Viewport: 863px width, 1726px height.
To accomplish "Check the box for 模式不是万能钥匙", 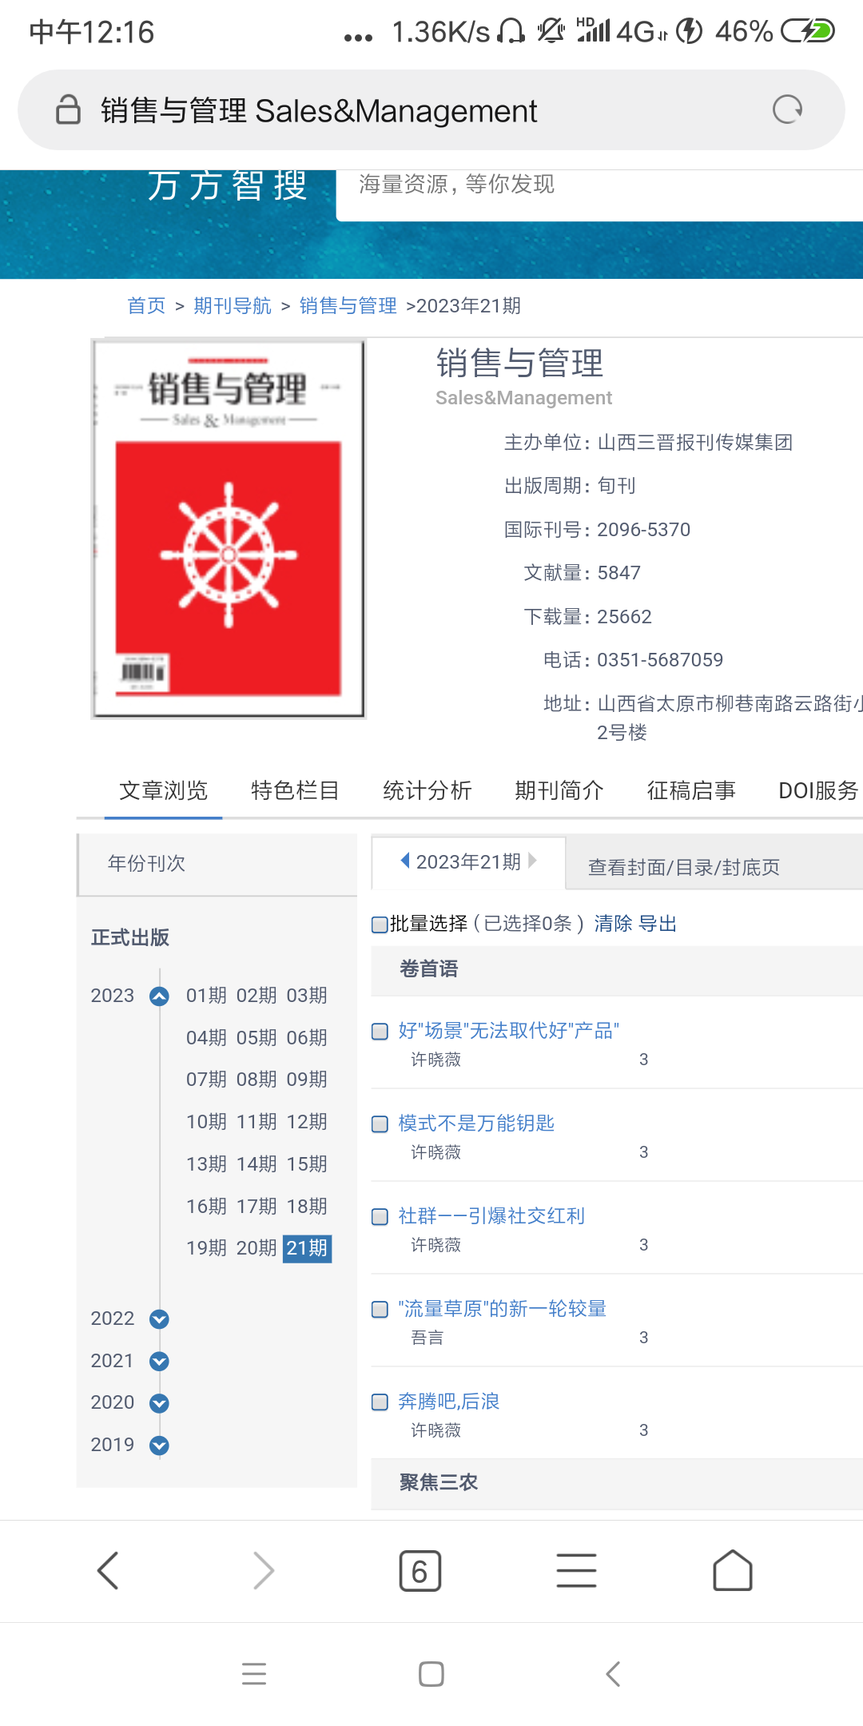I will [380, 1124].
